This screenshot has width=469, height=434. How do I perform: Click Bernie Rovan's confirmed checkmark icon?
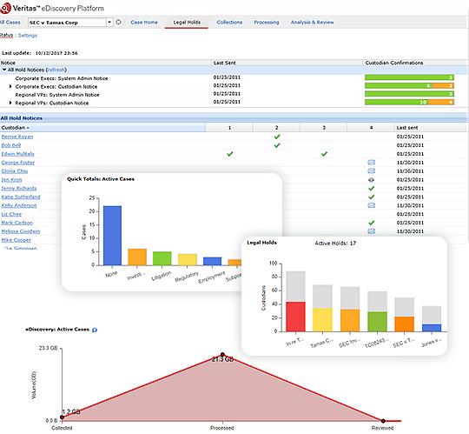[x=277, y=137]
